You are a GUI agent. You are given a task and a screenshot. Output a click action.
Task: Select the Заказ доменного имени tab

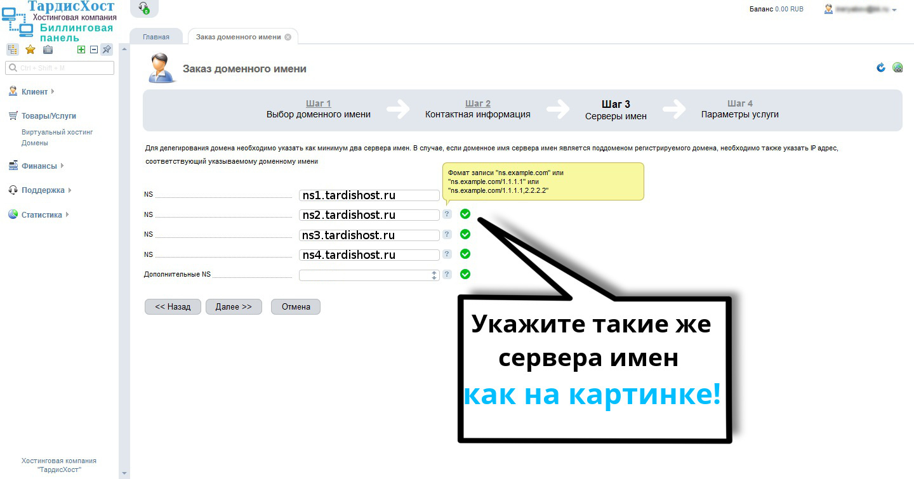pyautogui.click(x=238, y=37)
